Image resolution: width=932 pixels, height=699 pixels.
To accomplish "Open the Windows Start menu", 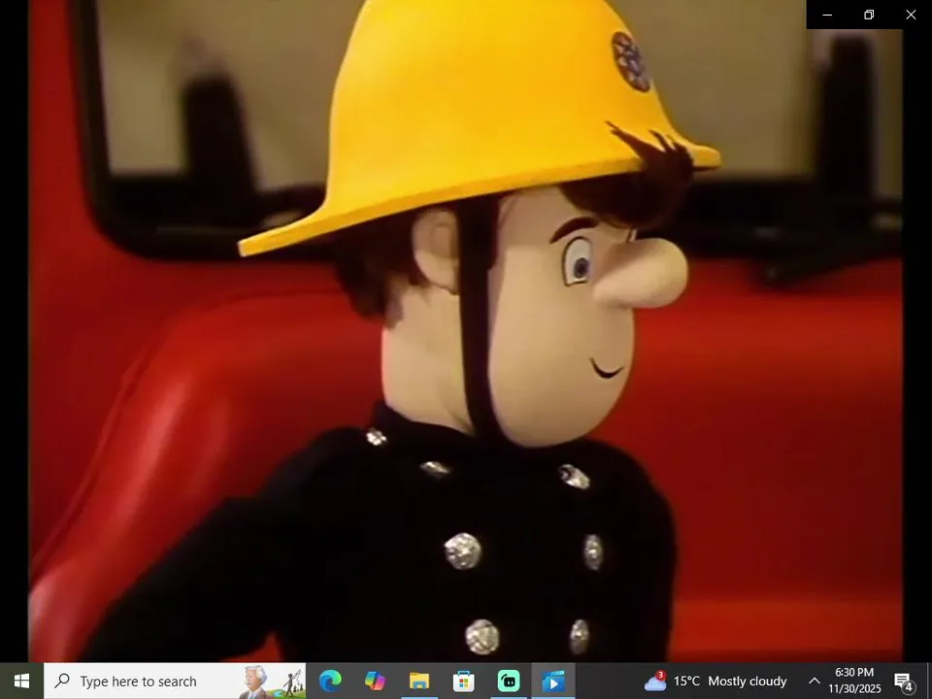I will click(21, 682).
